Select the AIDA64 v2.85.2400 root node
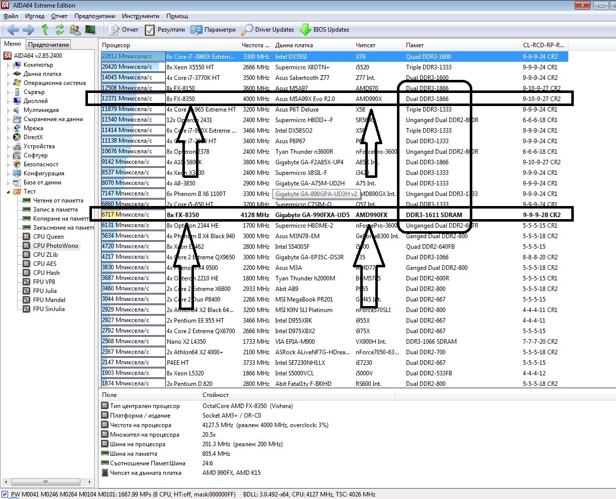Viewport: 616px width, 499px height. 38,56
